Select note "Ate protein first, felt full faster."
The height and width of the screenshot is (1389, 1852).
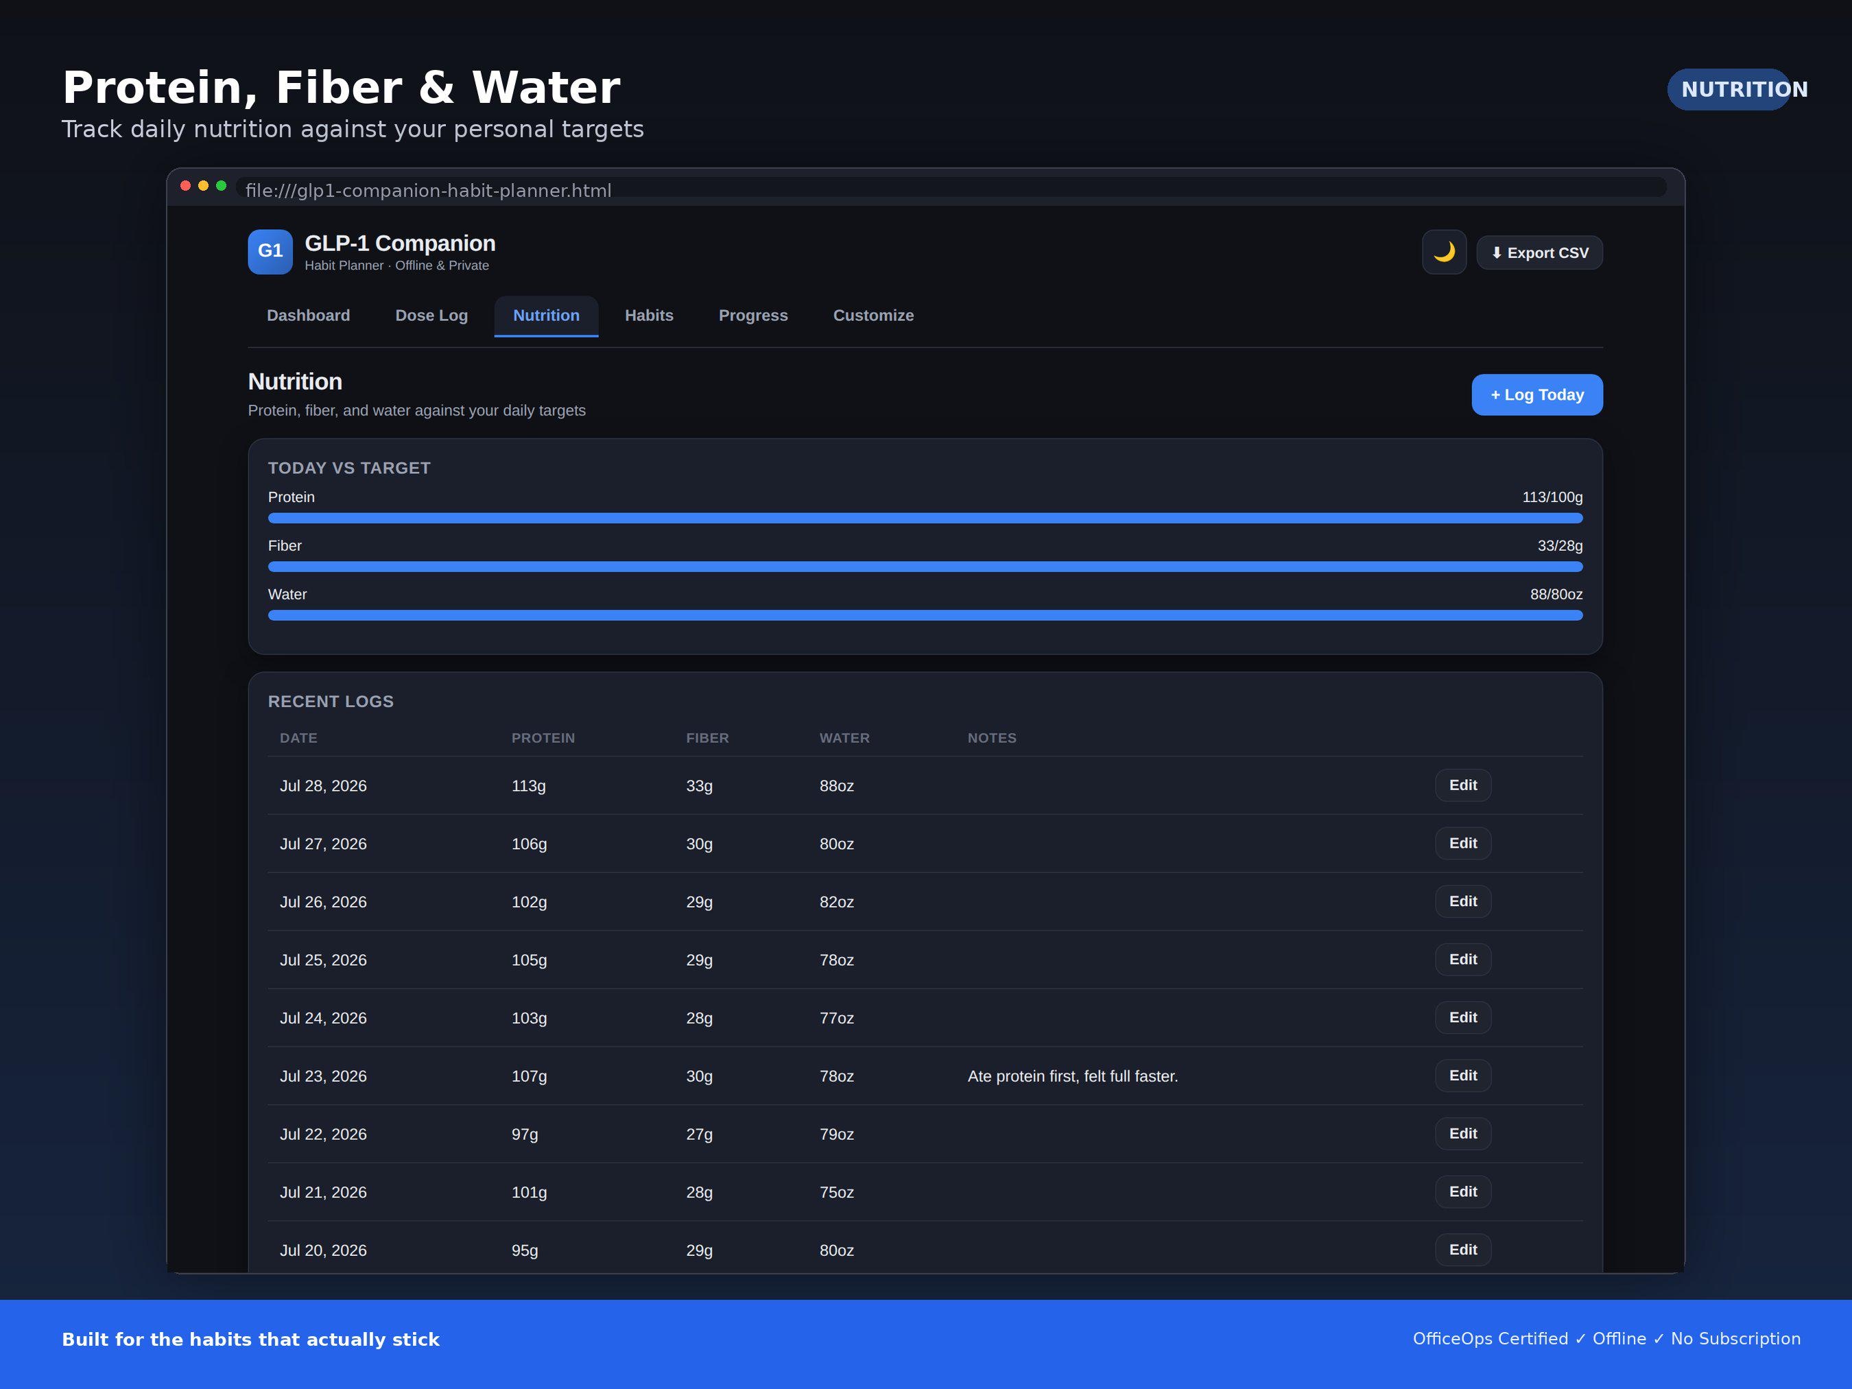coord(1073,1076)
